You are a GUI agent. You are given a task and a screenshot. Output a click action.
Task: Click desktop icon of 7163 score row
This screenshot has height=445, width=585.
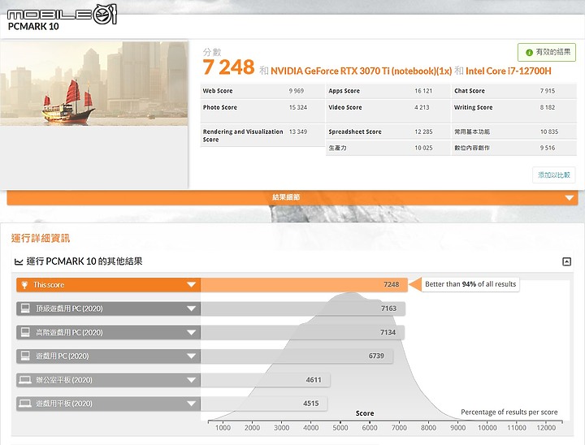click(x=25, y=308)
